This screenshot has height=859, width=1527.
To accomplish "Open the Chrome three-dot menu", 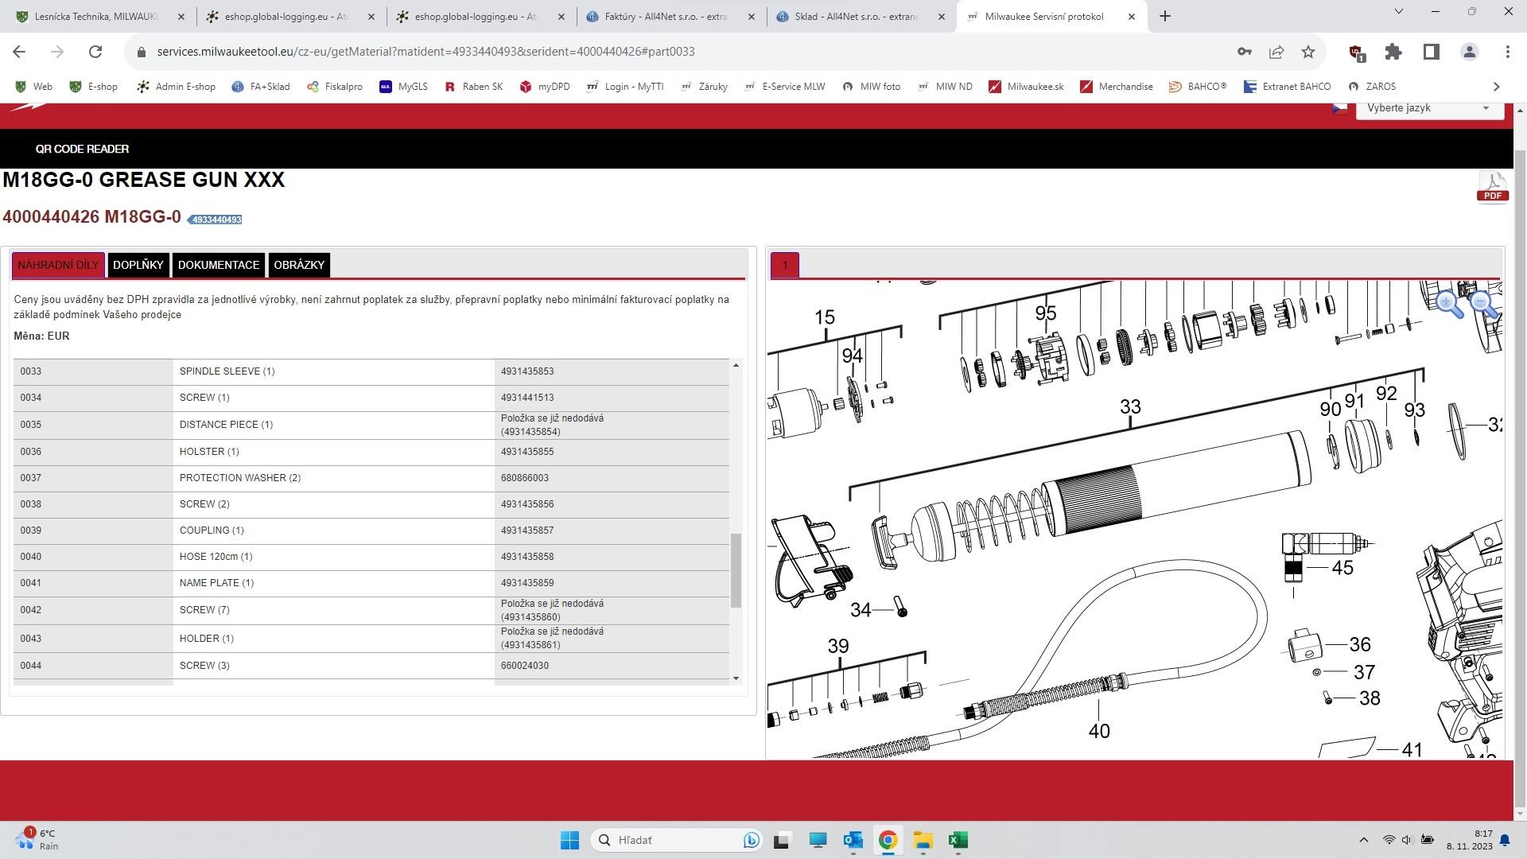I will [1508, 52].
